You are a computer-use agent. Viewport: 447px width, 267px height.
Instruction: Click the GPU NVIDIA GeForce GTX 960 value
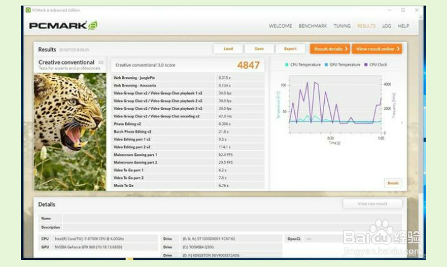[88, 247]
